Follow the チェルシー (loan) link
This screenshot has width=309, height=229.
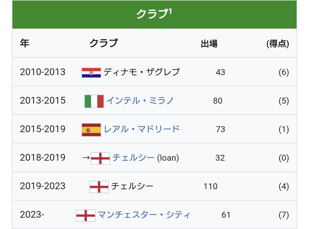pyautogui.click(x=133, y=158)
